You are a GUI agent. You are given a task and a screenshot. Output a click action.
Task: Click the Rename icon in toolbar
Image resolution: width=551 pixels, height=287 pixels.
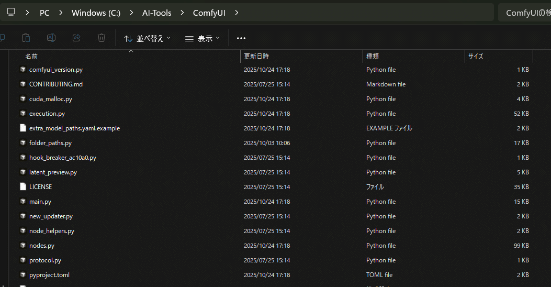click(51, 38)
